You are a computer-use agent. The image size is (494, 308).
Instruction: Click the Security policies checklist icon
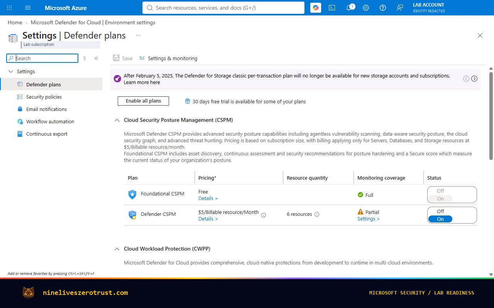(x=20, y=97)
